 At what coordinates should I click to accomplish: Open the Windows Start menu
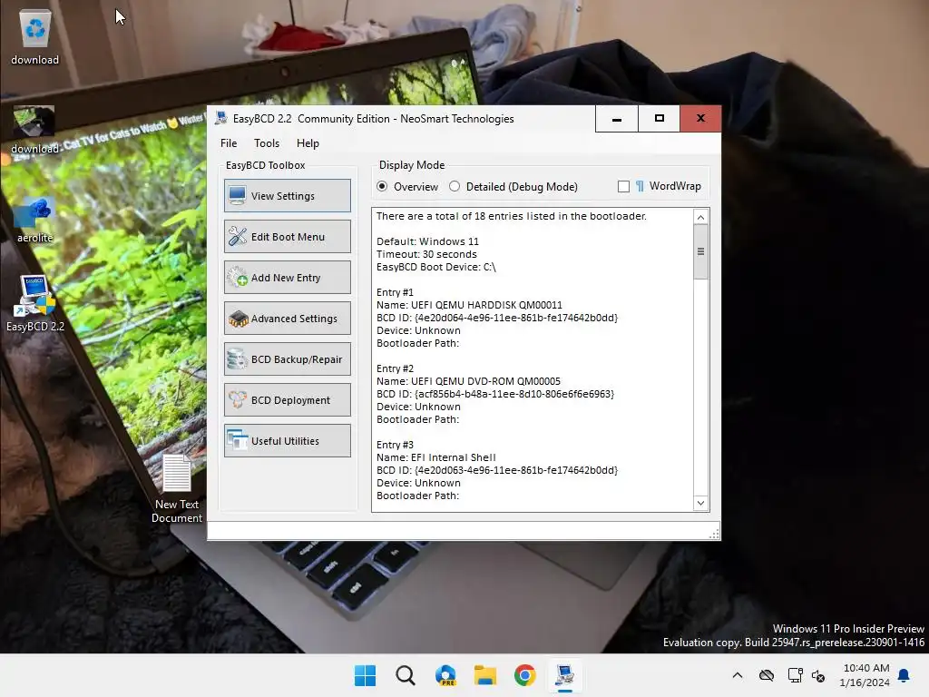point(365,675)
